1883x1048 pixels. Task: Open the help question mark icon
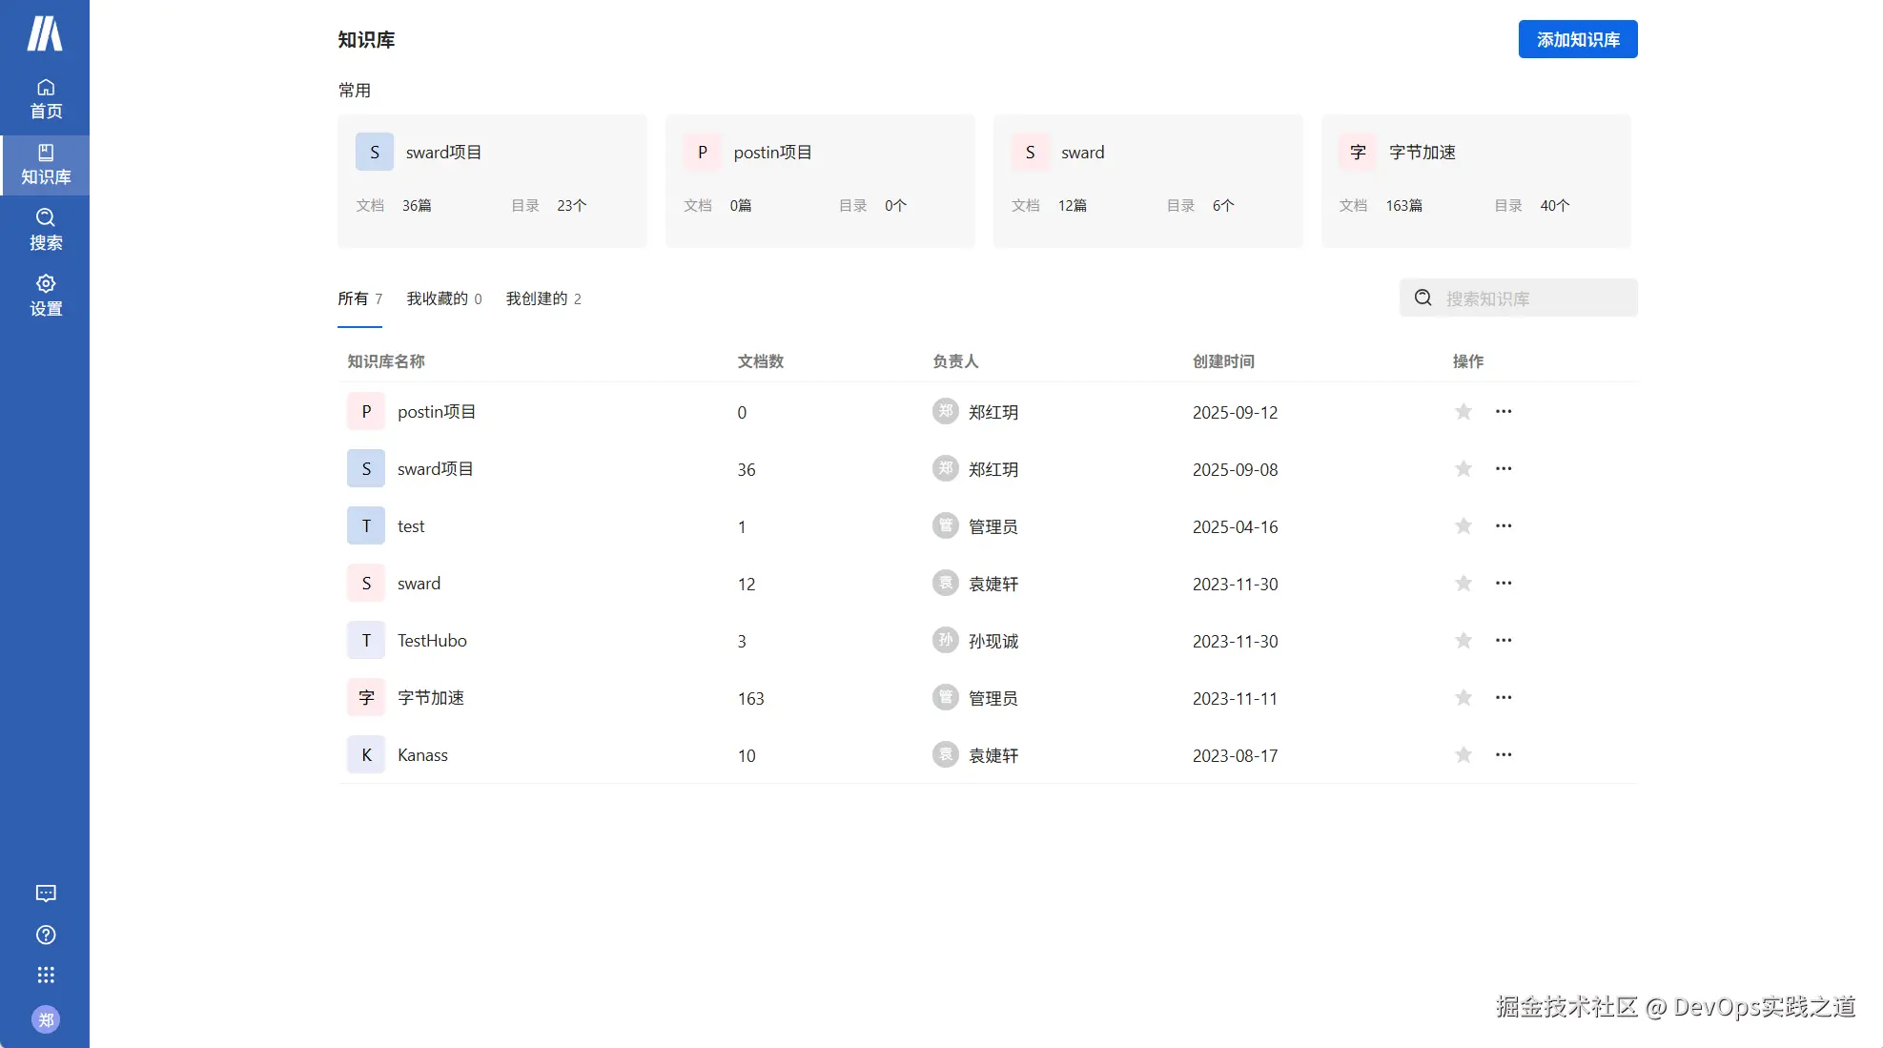tap(45, 935)
